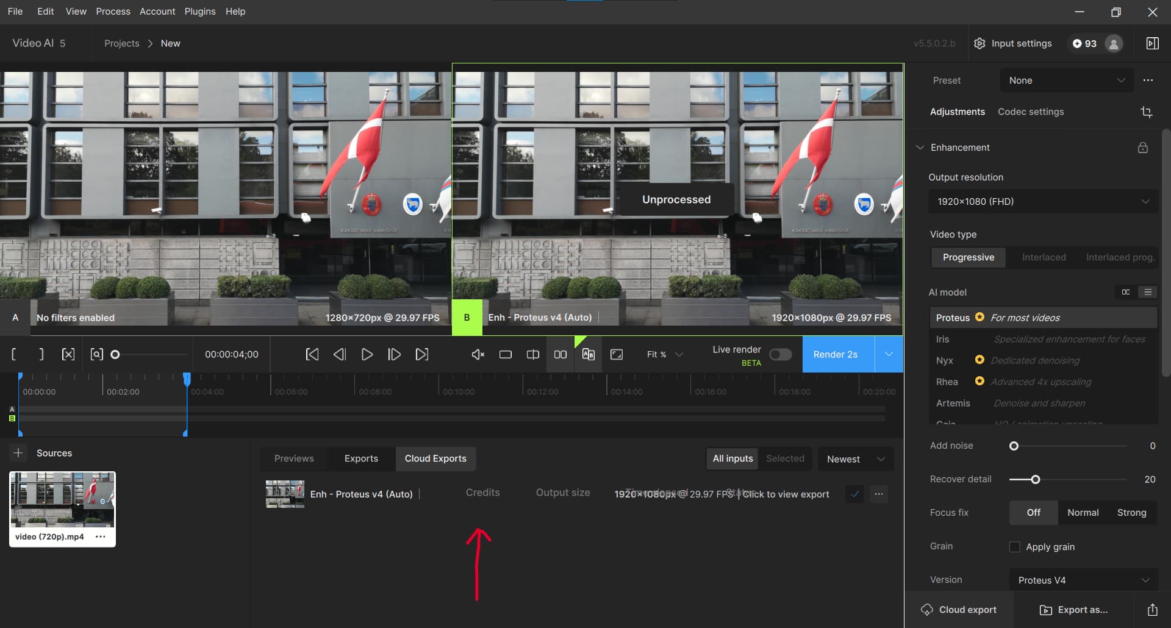Toggle the Live render switch
The image size is (1171, 628).
pyautogui.click(x=780, y=355)
